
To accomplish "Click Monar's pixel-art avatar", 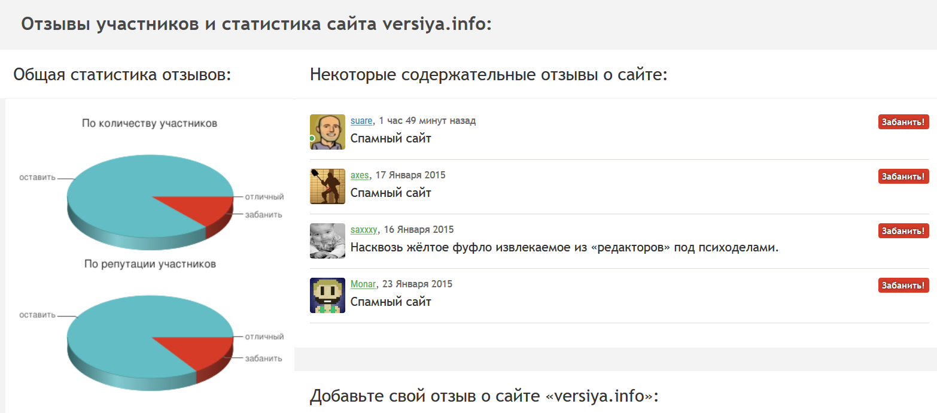I will tap(327, 296).
